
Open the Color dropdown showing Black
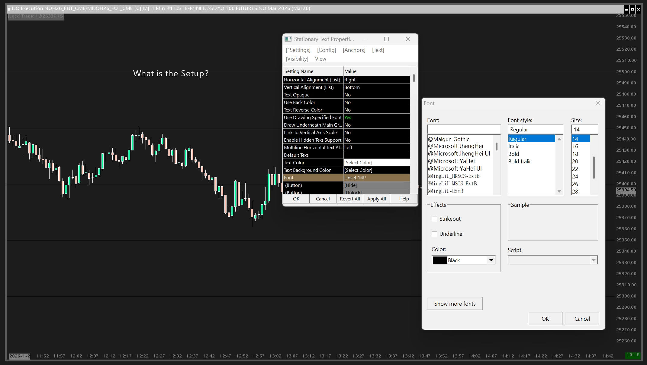coord(491,260)
